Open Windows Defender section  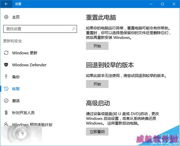[x=29, y=65]
